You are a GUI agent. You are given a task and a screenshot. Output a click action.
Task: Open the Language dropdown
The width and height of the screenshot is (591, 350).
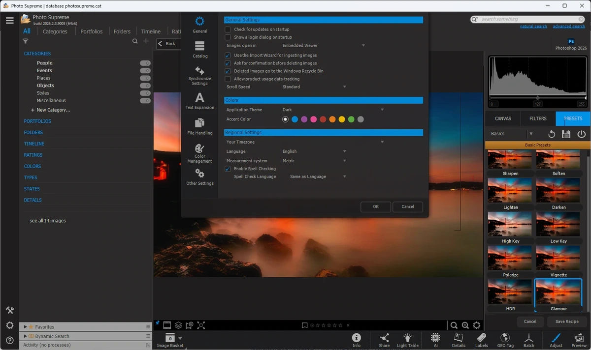click(x=314, y=152)
